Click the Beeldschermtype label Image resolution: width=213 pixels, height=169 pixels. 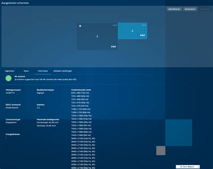click(45, 90)
